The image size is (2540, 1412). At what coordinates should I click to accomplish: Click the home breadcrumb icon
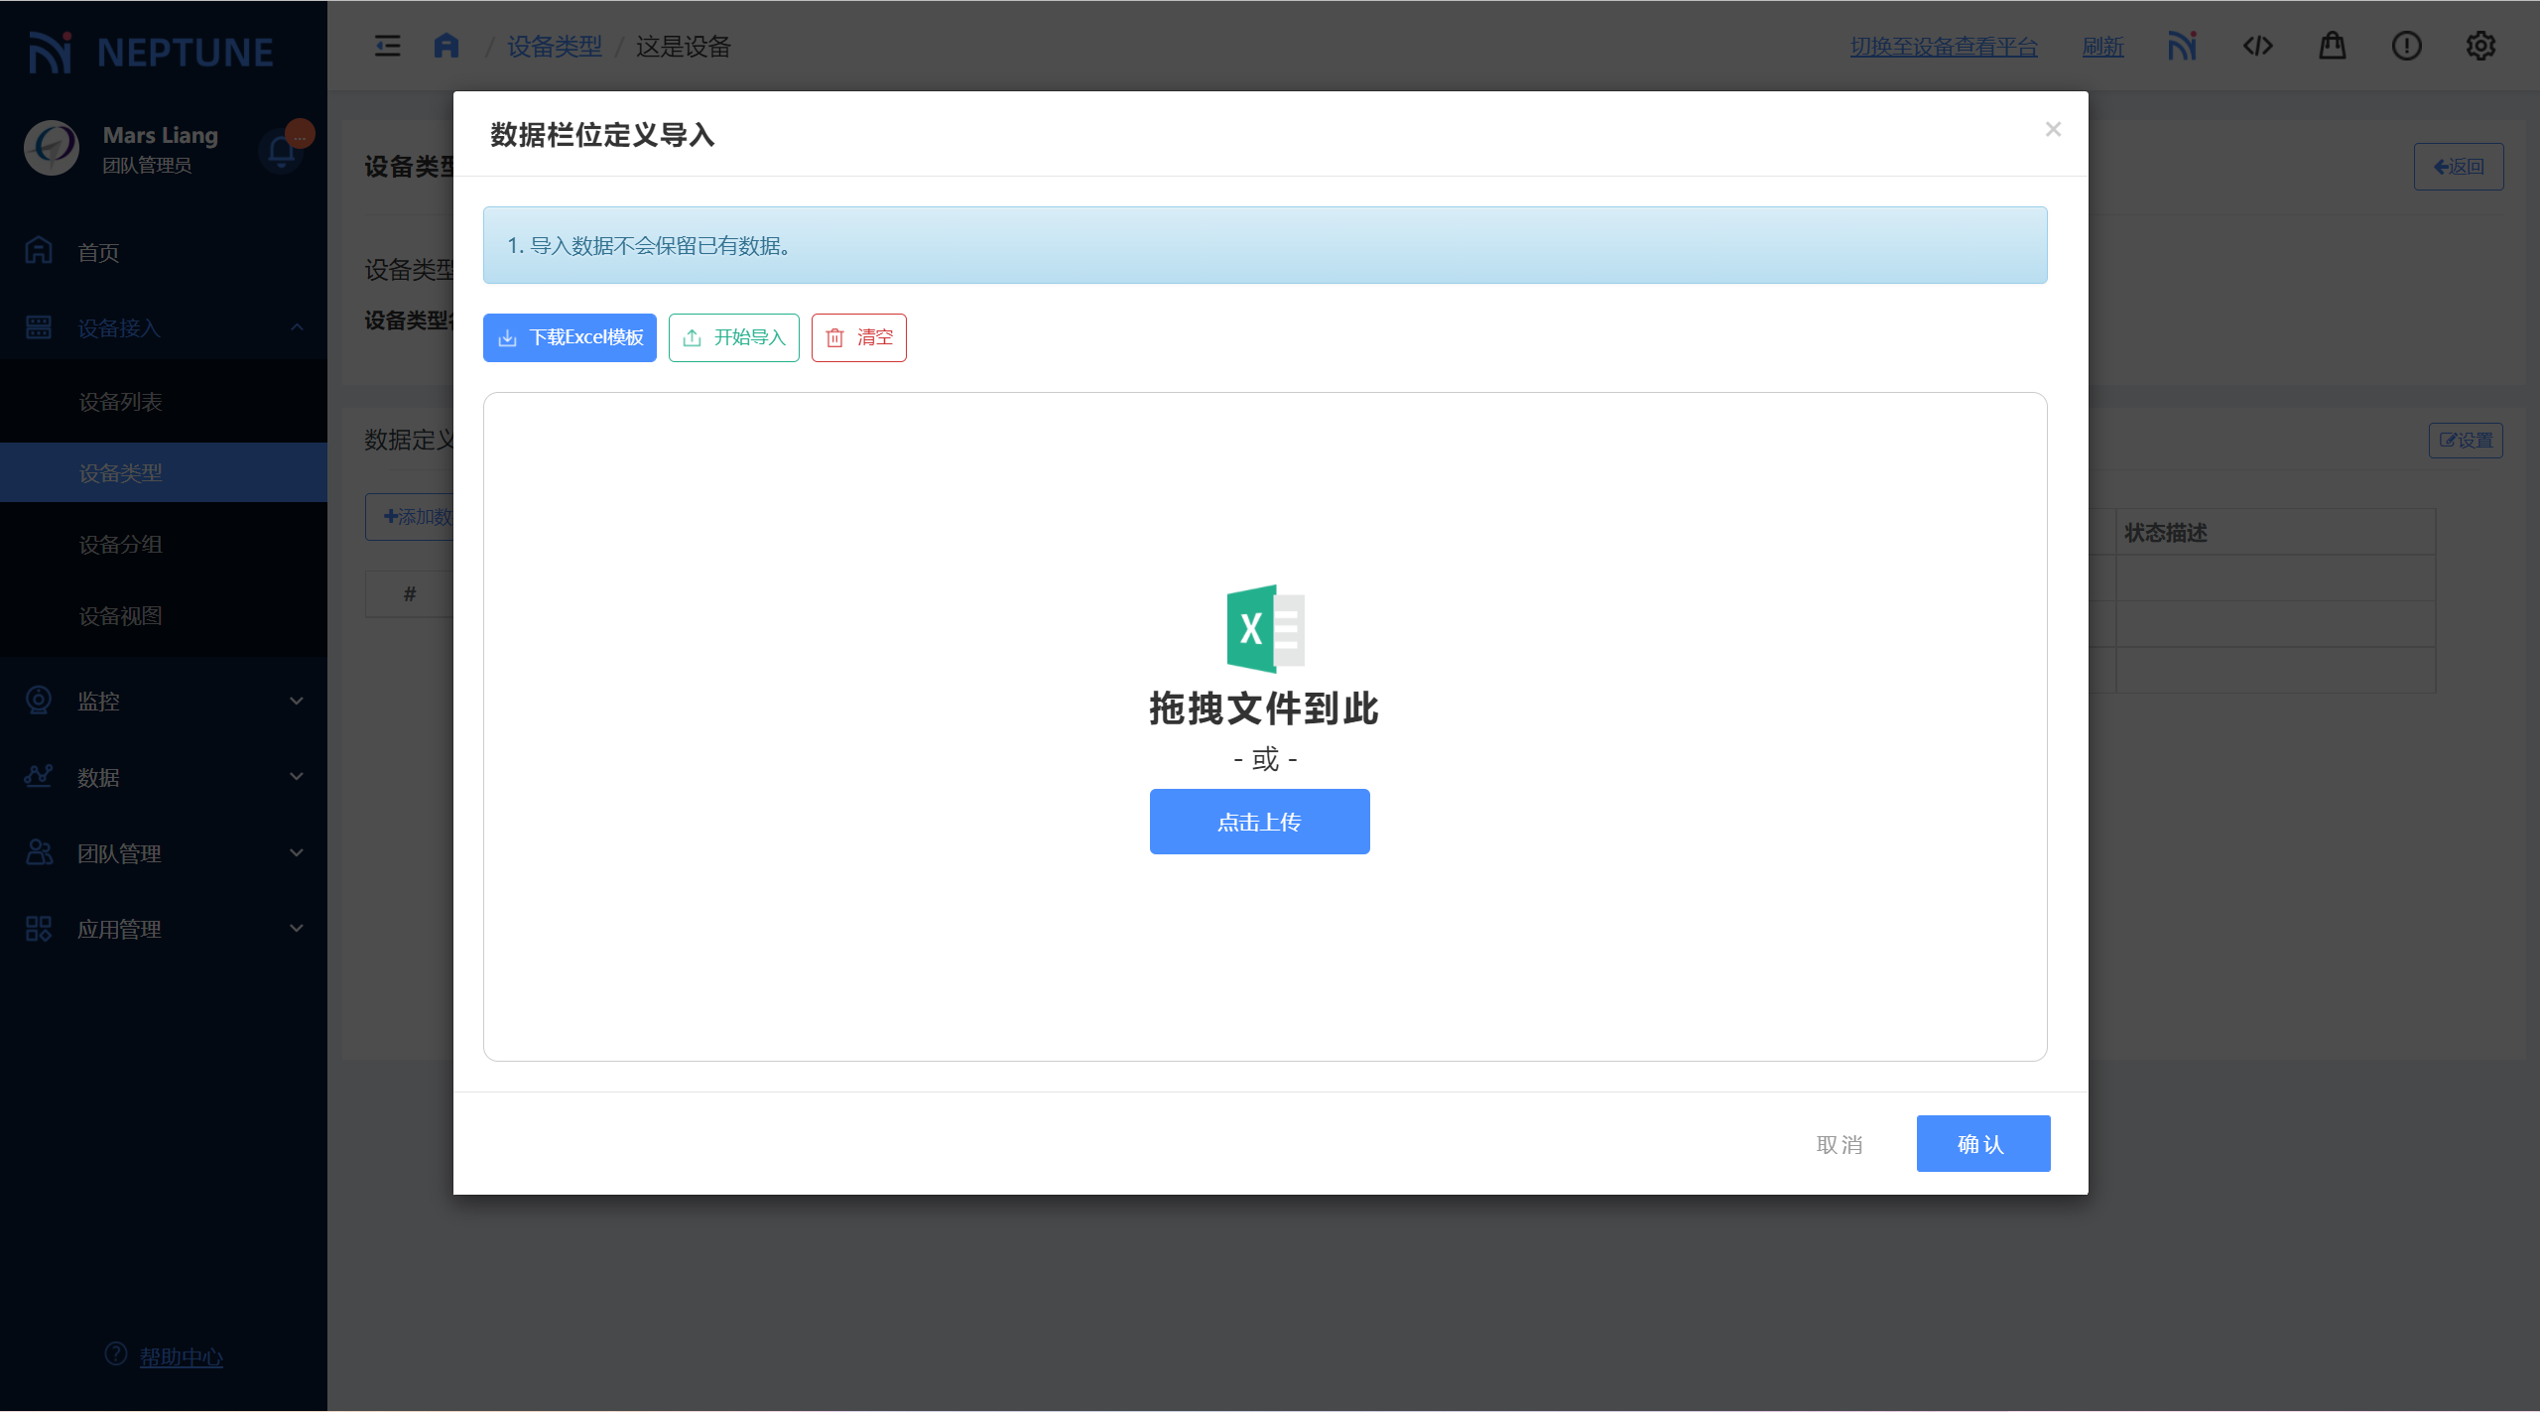point(446,46)
